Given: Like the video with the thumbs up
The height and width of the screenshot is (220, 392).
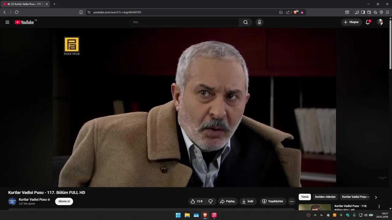Looking at the screenshot, I should [x=196, y=201].
